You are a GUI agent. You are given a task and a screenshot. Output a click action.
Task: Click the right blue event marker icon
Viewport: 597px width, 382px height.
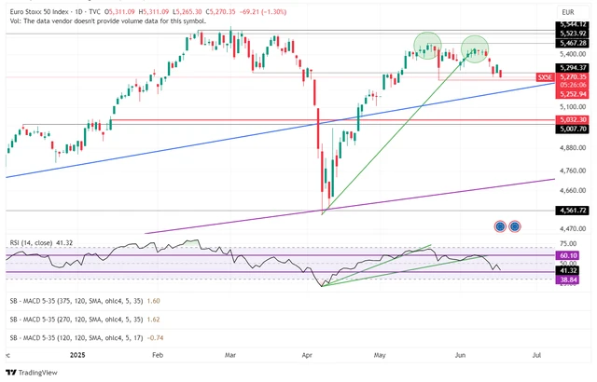(514, 226)
